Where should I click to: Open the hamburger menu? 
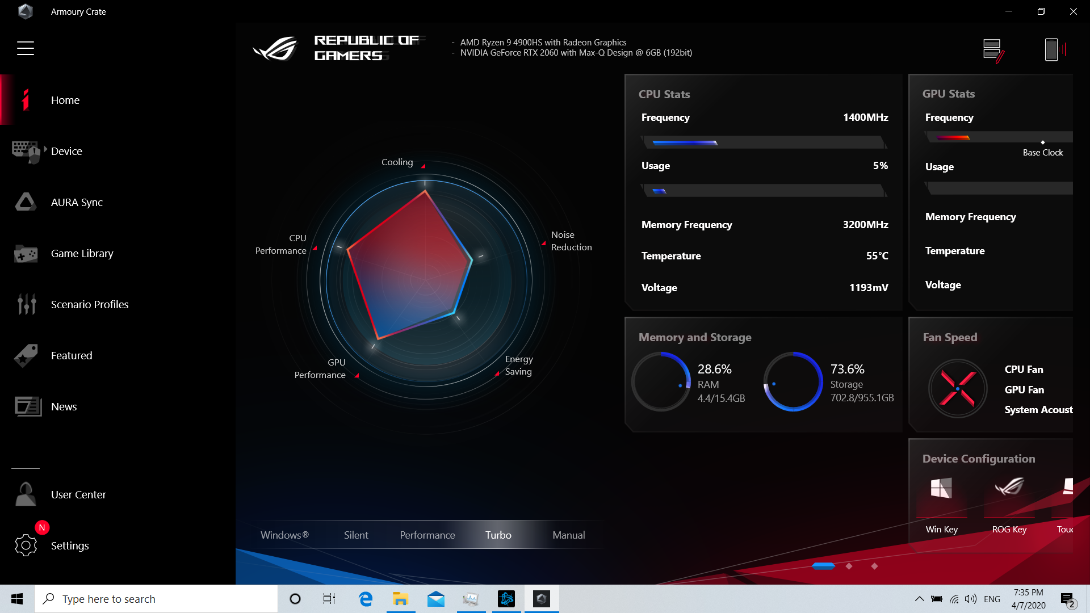pyautogui.click(x=26, y=48)
